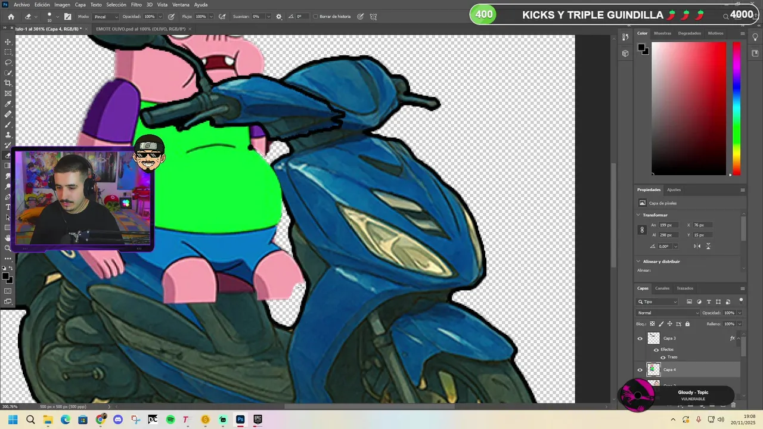Toggle the Trazo effect visibility eye
The width and height of the screenshot is (763, 429).
pyautogui.click(x=663, y=357)
